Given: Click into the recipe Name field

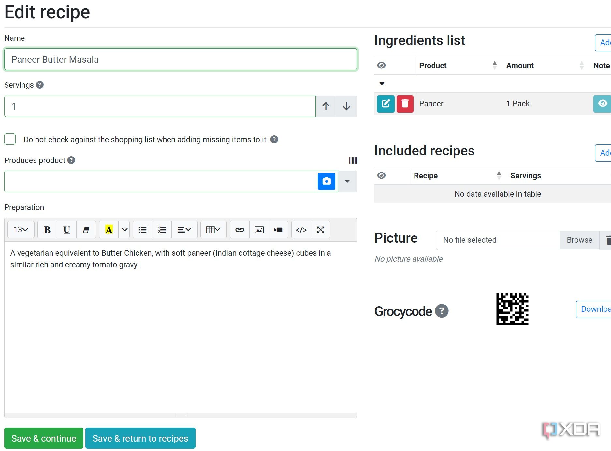Looking at the screenshot, I should coord(181,59).
